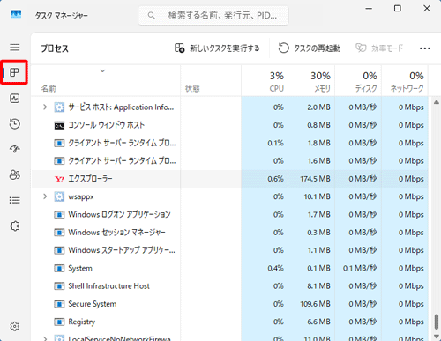Maximize the Task Manager window
Image resolution: width=441 pixels, height=341 pixels.
pos(398,9)
